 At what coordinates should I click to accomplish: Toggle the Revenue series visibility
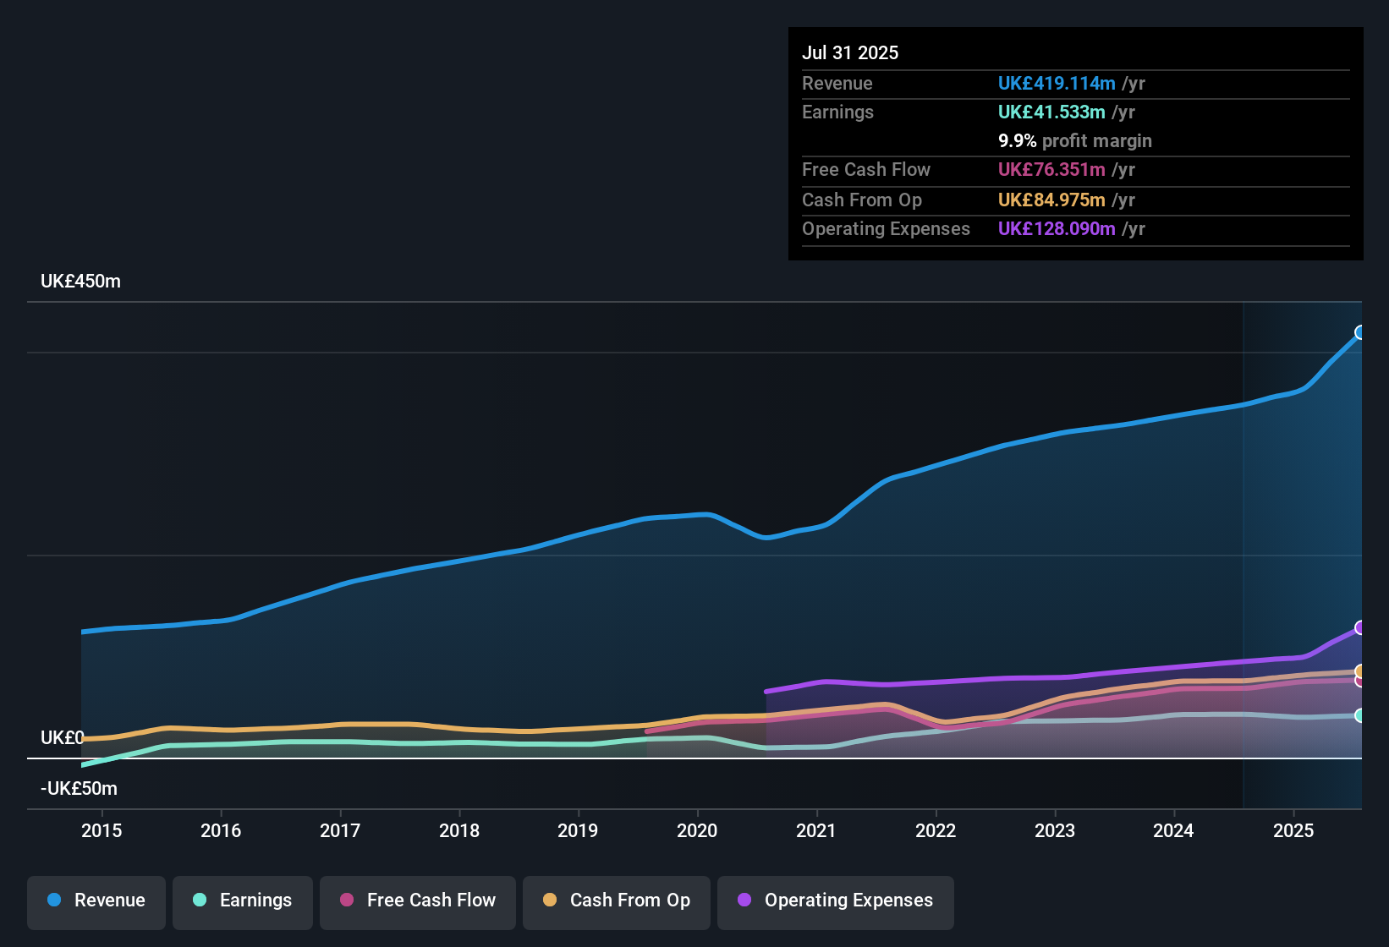pos(96,900)
